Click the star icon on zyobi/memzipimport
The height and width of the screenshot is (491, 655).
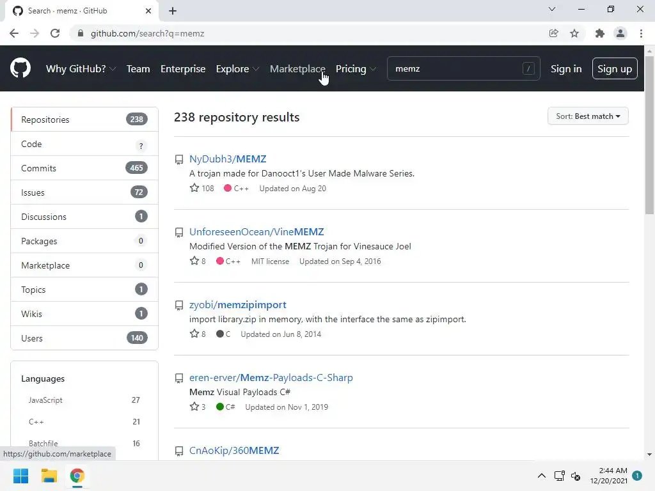[194, 334]
